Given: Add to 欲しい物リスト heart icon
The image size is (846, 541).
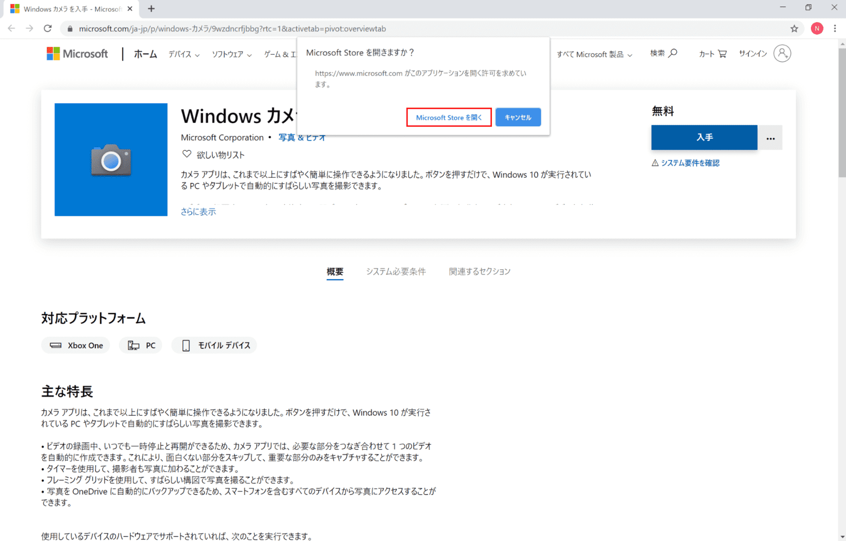Looking at the screenshot, I should (186, 154).
